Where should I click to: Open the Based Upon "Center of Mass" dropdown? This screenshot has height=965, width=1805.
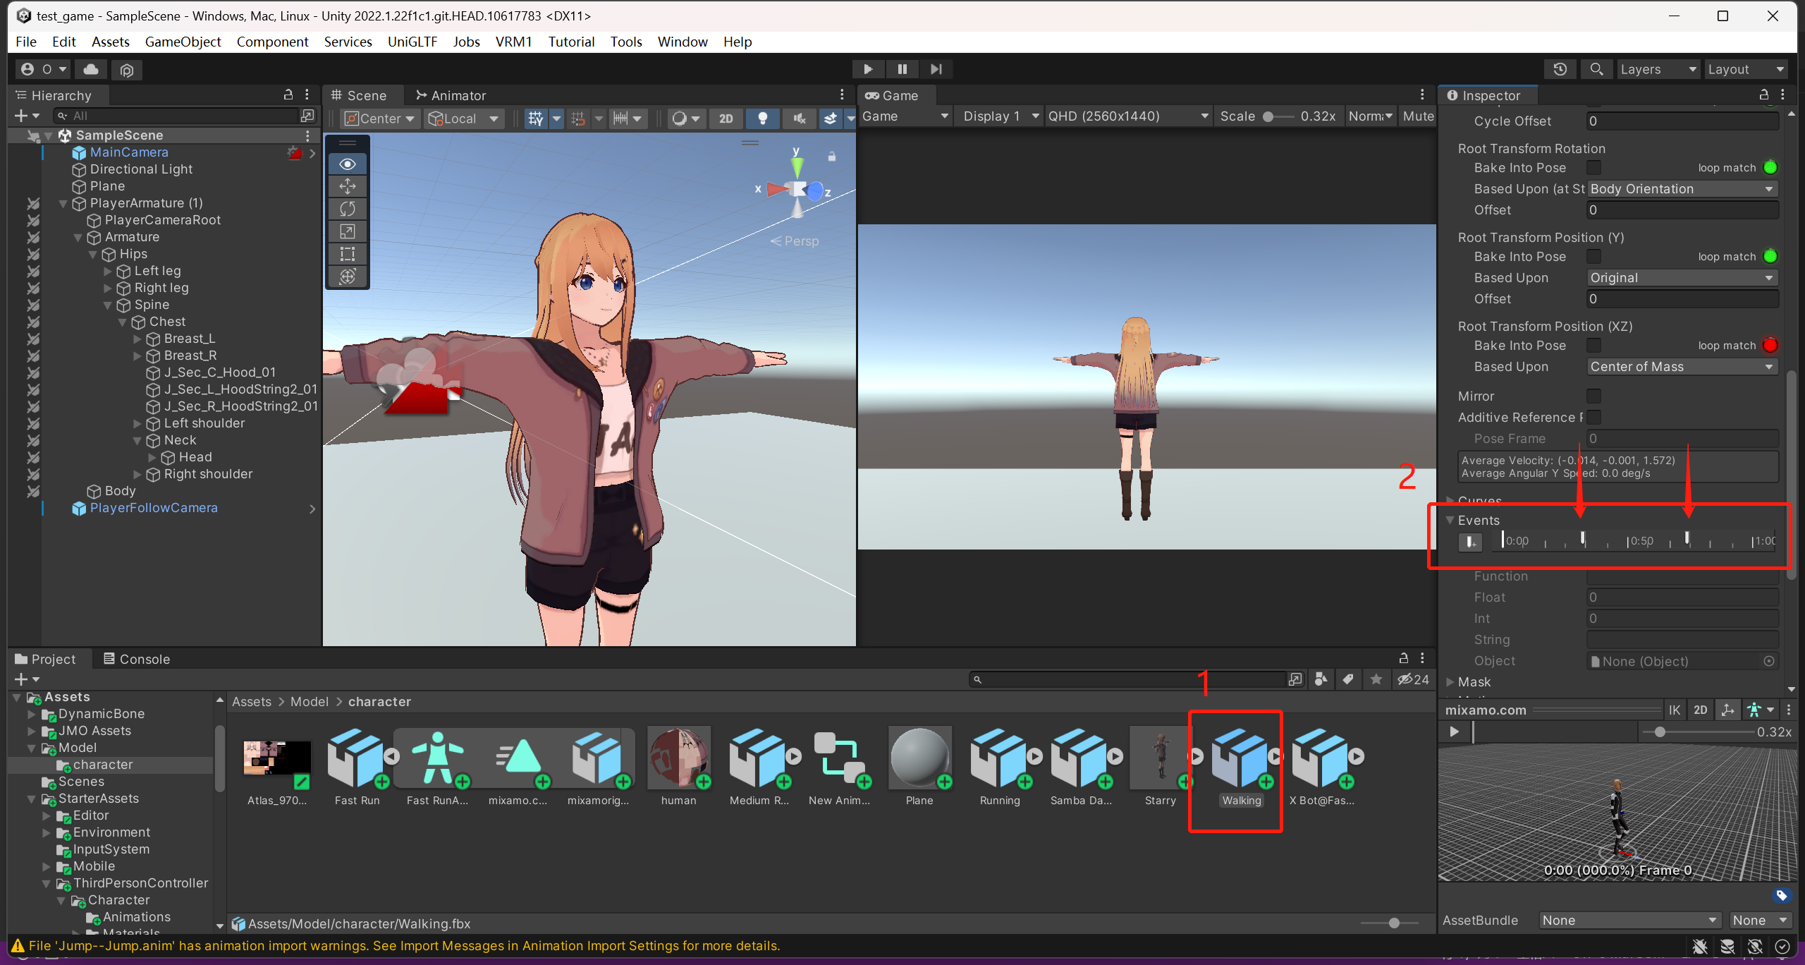click(x=1681, y=366)
